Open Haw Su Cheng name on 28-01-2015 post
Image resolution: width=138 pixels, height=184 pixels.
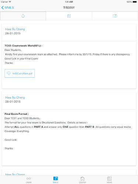coord(15,29)
